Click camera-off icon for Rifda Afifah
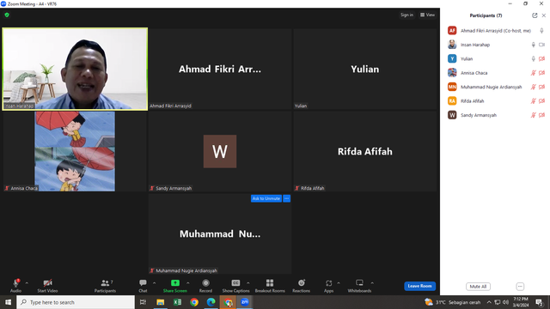The height and width of the screenshot is (309, 550). pyautogui.click(x=542, y=101)
